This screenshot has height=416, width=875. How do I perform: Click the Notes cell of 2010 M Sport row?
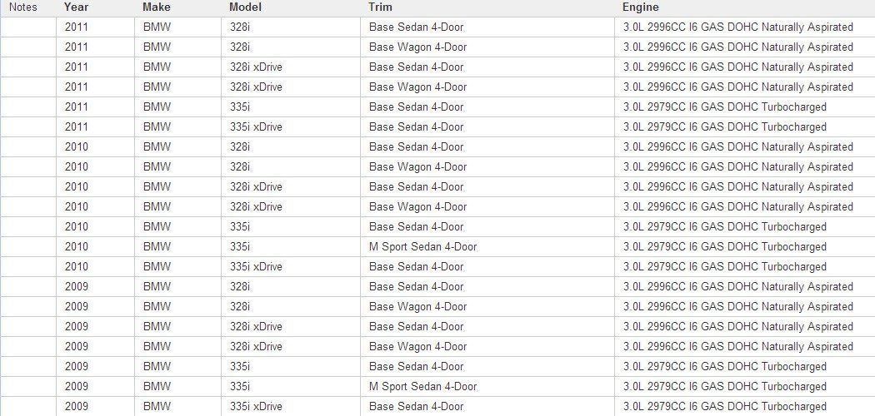point(28,247)
